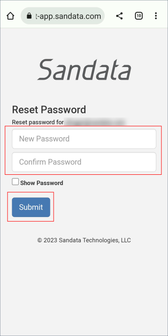Click the empty gap between Home icon and address bar
This screenshot has width=168, height=336.
[18, 16]
